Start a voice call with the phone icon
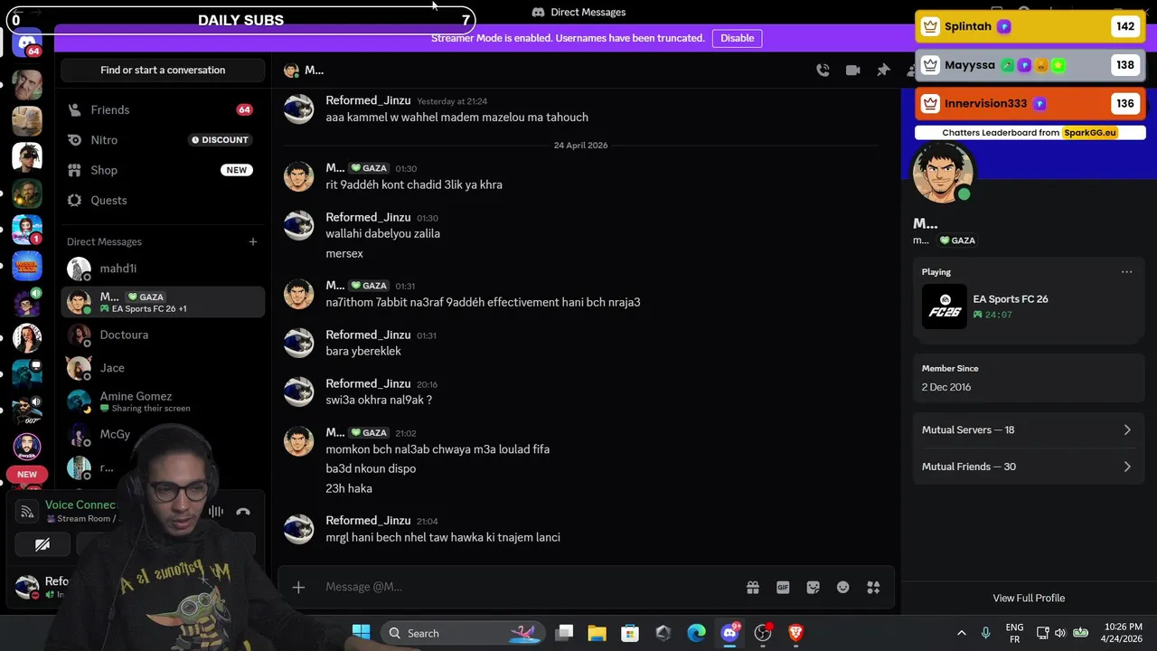The width and height of the screenshot is (1157, 651). point(823,71)
